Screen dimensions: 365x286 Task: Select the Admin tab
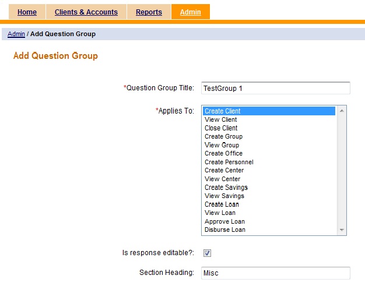click(x=191, y=12)
